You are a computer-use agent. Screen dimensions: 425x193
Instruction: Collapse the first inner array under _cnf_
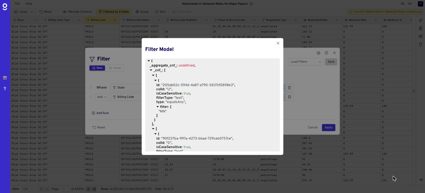click(x=153, y=75)
